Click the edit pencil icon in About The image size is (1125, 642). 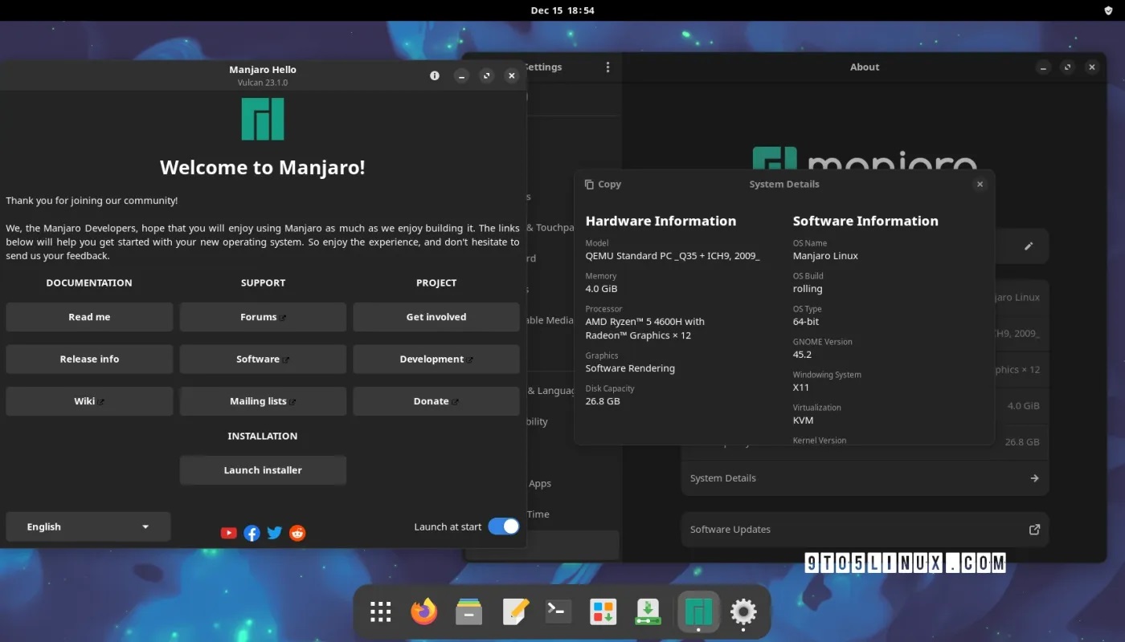coord(1029,246)
